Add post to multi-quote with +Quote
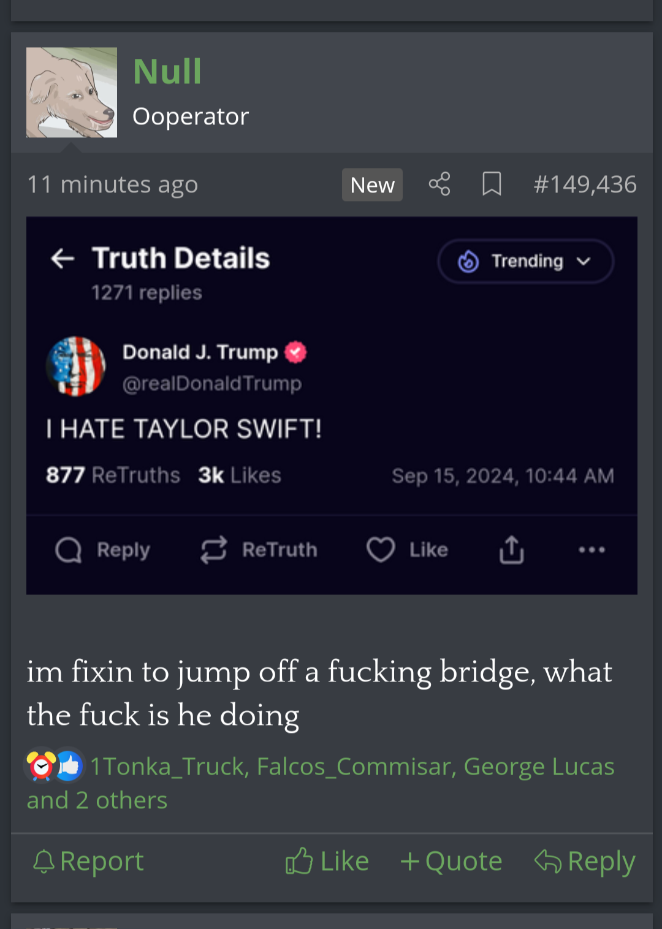The height and width of the screenshot is (929, 662). pos(451,861)
